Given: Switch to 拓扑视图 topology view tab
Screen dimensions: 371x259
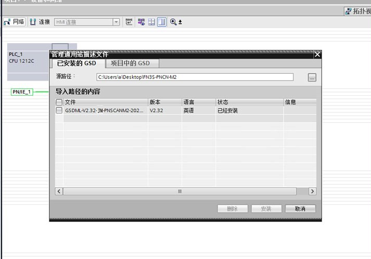Looking at the screenshot, I should (358, 11).
